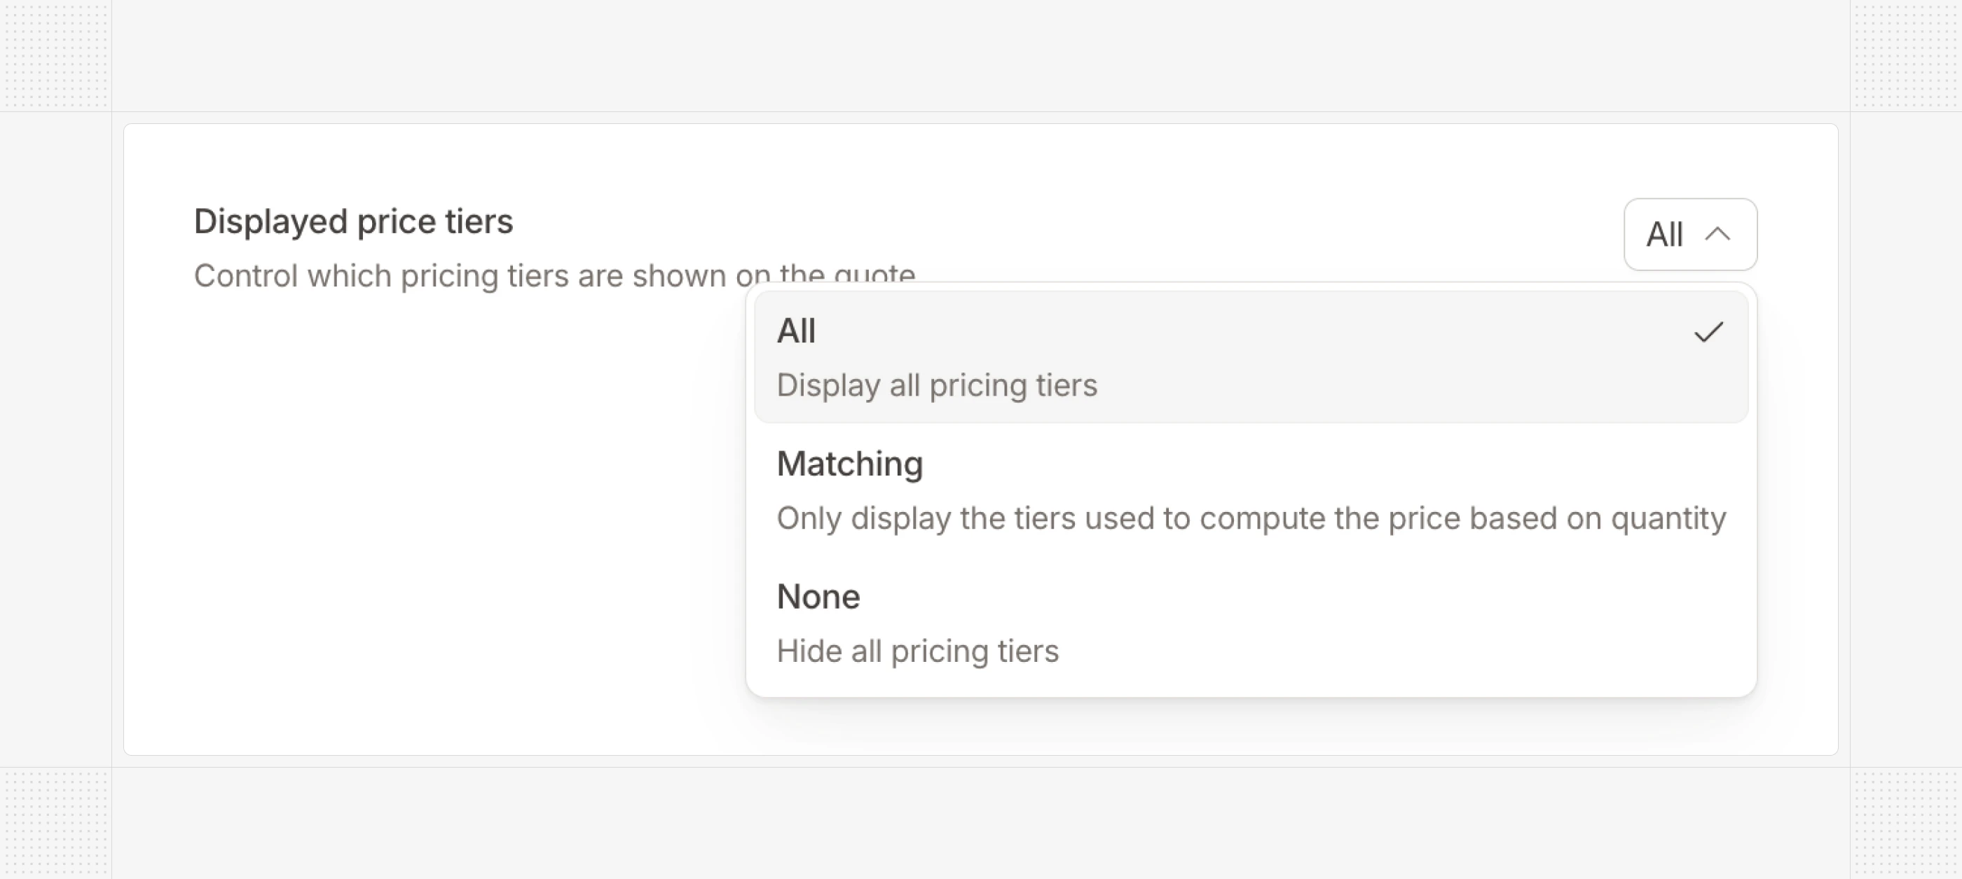Click the None entry in the menu

pyautogui.click(x=818, y=597)
